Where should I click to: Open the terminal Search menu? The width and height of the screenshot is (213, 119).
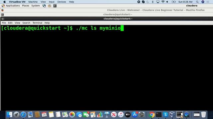[x=26, y=23]
